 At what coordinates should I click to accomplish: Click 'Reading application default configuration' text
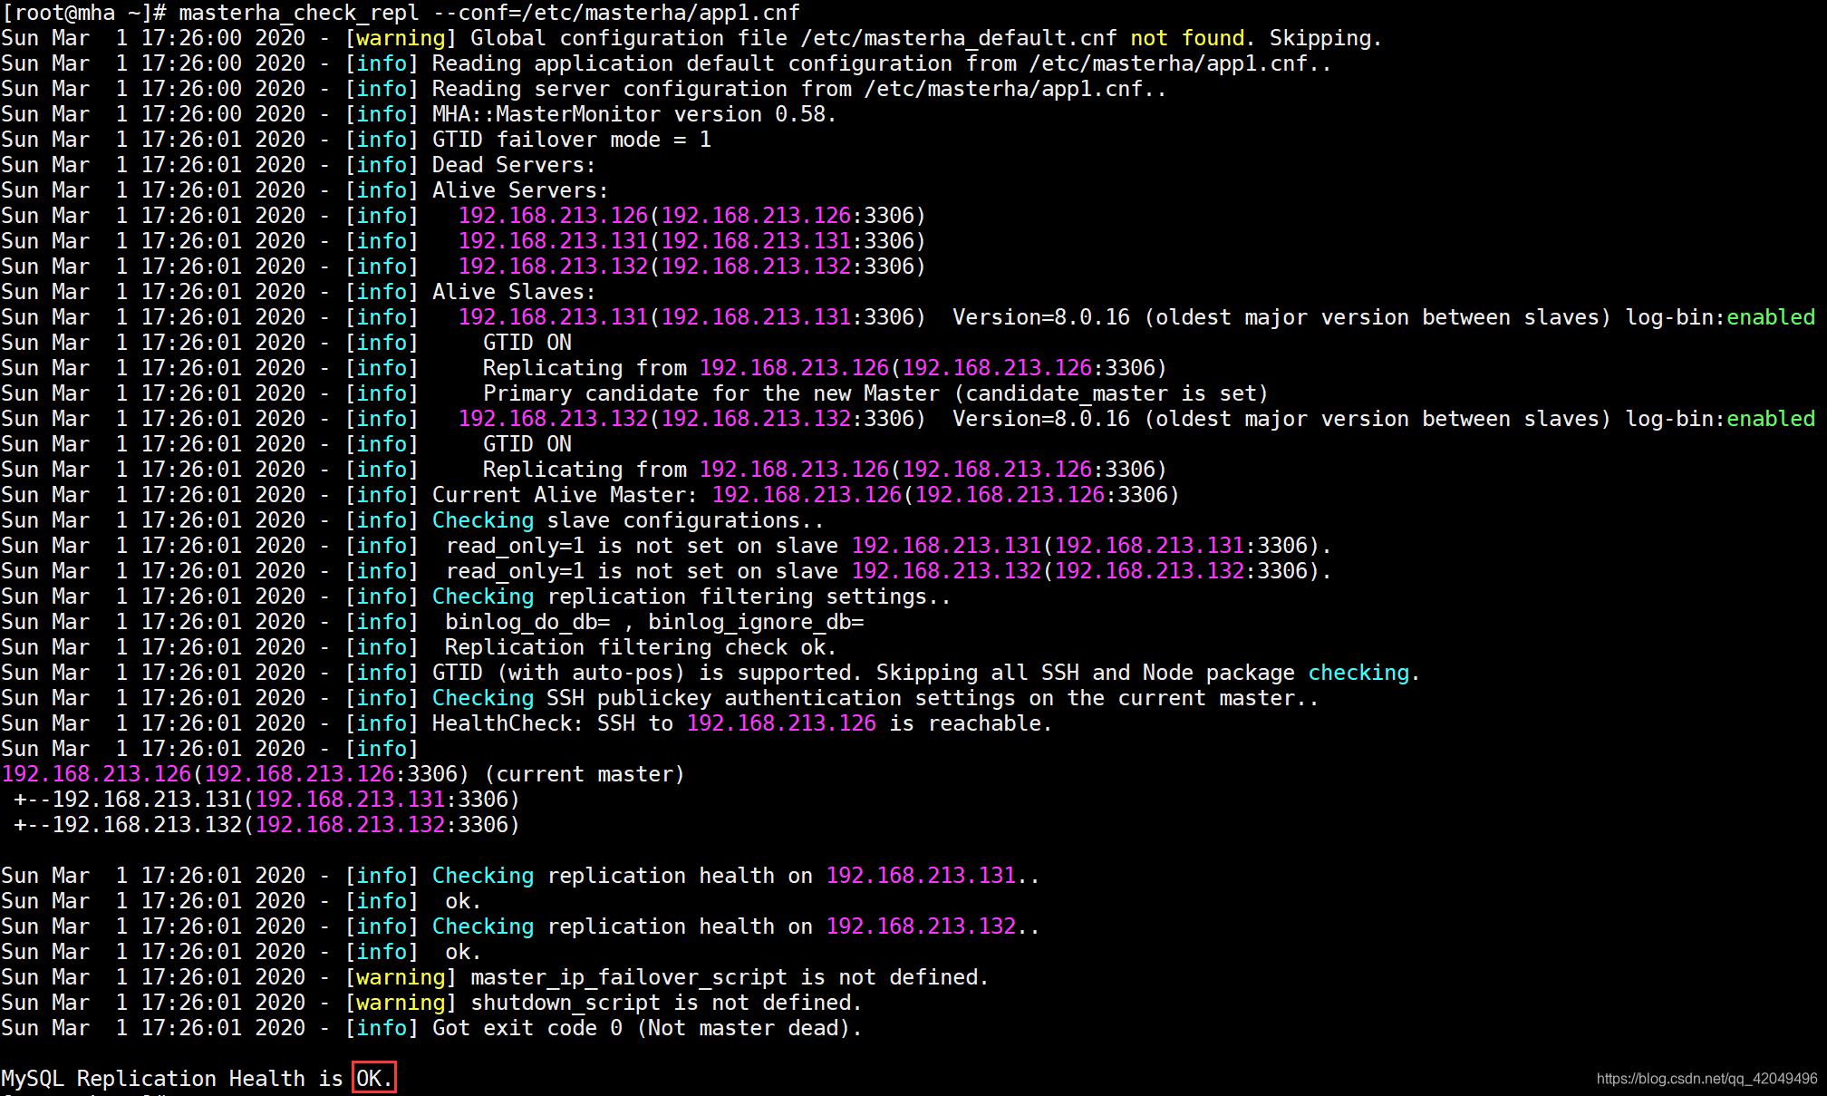[692, 63]
